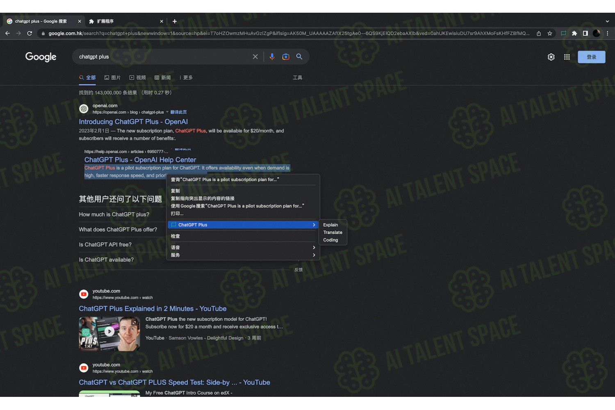Start voice search with microphone icon
The height and width of the screenshot is (410, 615).
tap(272, 57)
